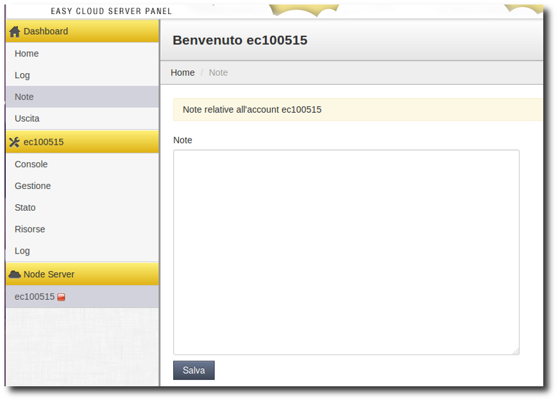This screenshot has width=558, height=401.
Task: Click the Note field label
Action: pos(183,140)
